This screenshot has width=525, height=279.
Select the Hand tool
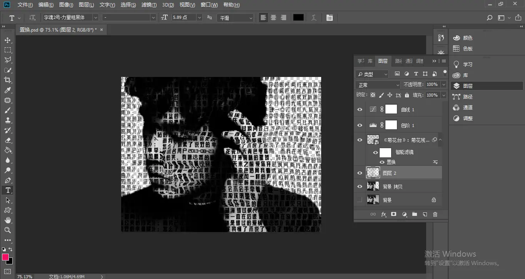coord(8,220)
